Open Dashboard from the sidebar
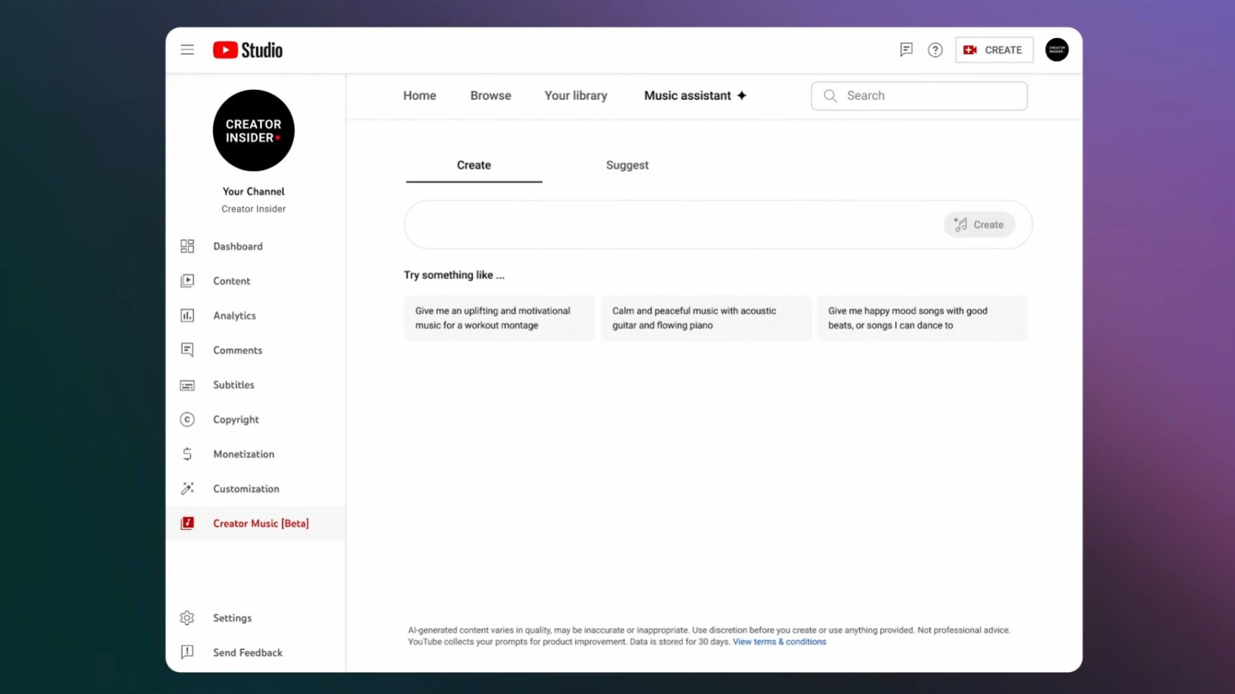The width and height of the screenshot is (1235, 694). point(238,247)
